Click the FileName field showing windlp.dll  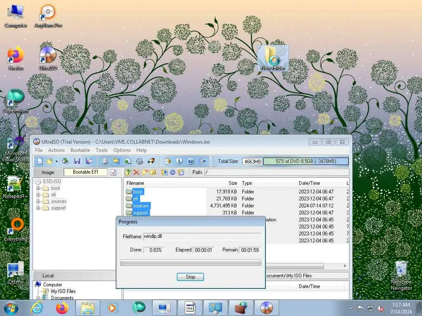(x=202, y=237)
